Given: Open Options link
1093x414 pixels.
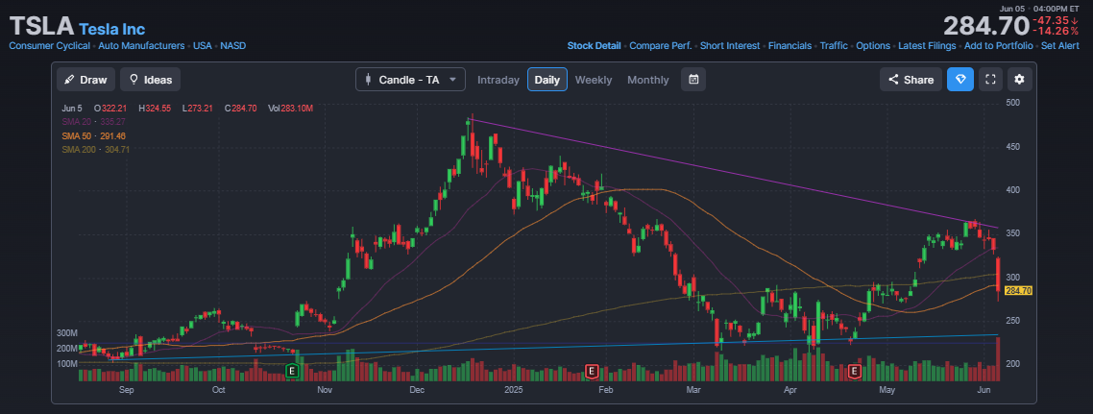Looking at the screenshot, I should tap(873, 45).
